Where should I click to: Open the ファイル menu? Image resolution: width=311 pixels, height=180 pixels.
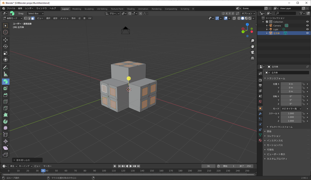[11, 9]
